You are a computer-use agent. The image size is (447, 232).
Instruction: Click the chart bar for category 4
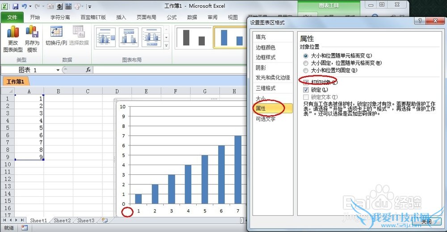[188, 184]
